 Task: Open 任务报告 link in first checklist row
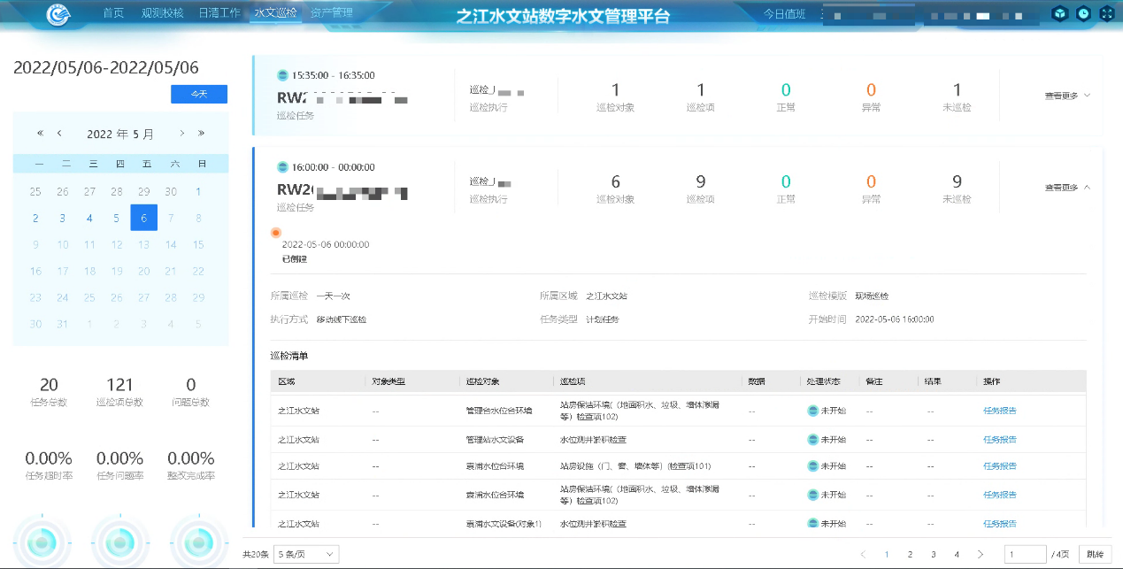(999, 411)
